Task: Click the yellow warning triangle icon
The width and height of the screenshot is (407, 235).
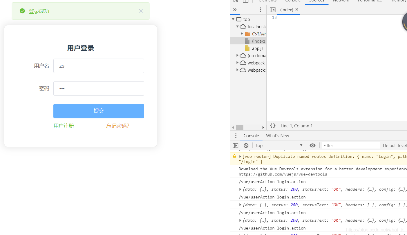Action: (234, 156)
